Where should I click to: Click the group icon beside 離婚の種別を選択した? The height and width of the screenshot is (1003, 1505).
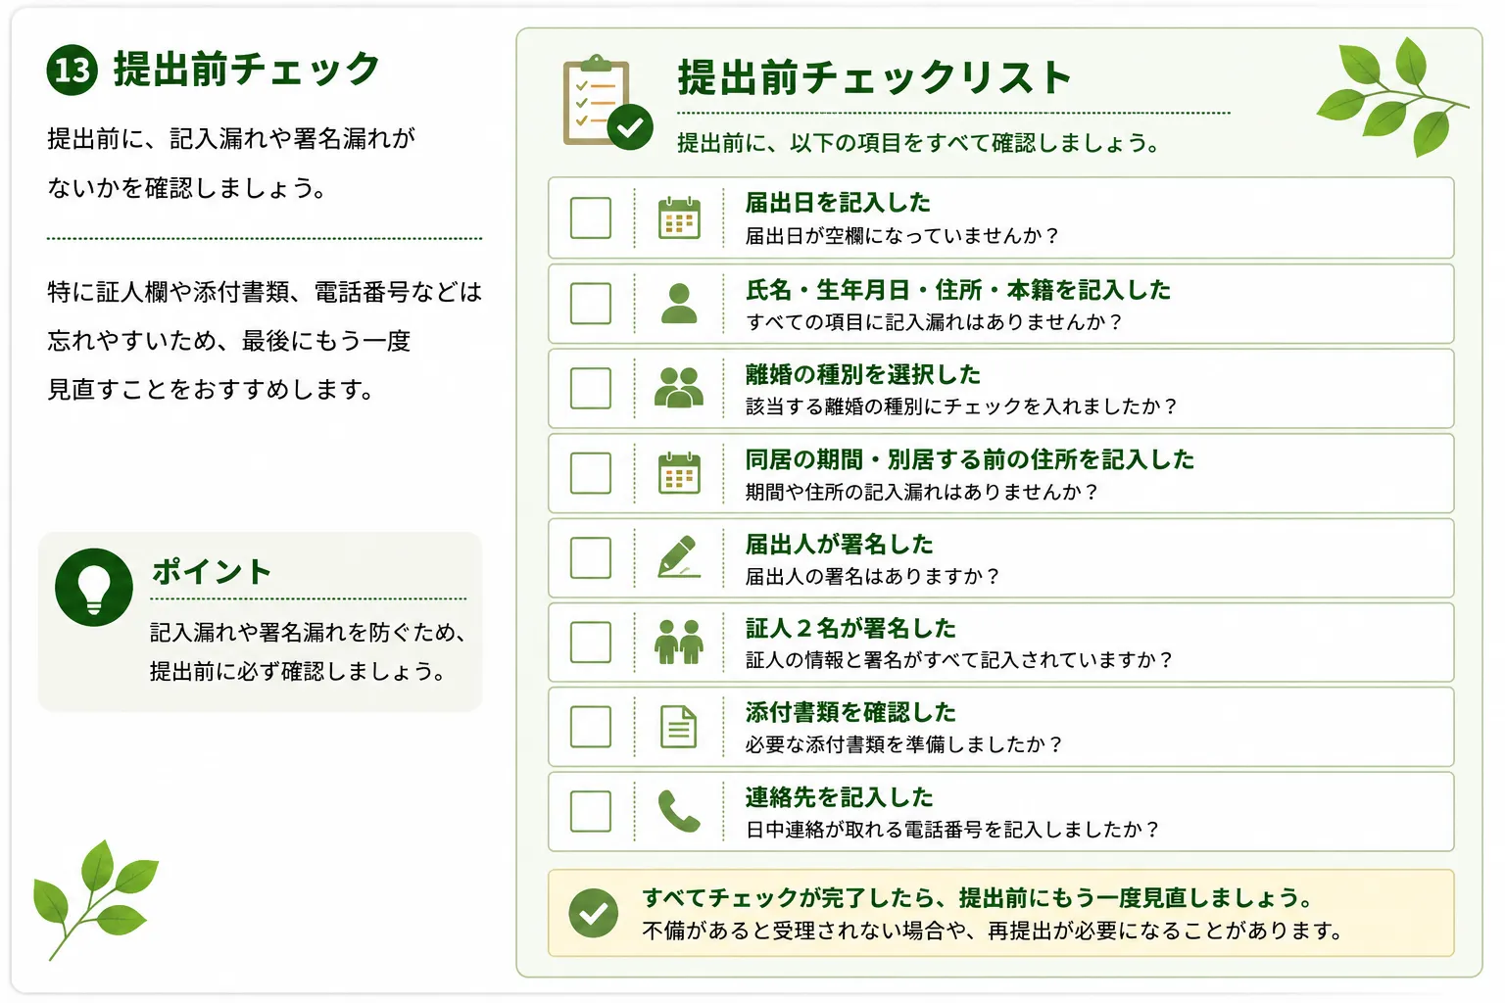679,388
